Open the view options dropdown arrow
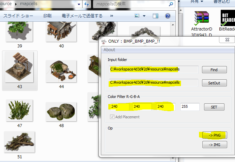This screenshot has width=235, height=162. (x=144, y=16)
